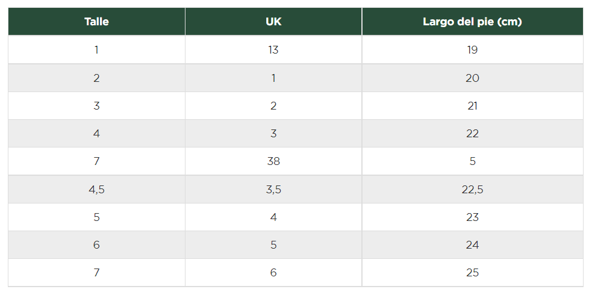Select foot length 19 cell

pyautogui.click(x=472, y=50)
